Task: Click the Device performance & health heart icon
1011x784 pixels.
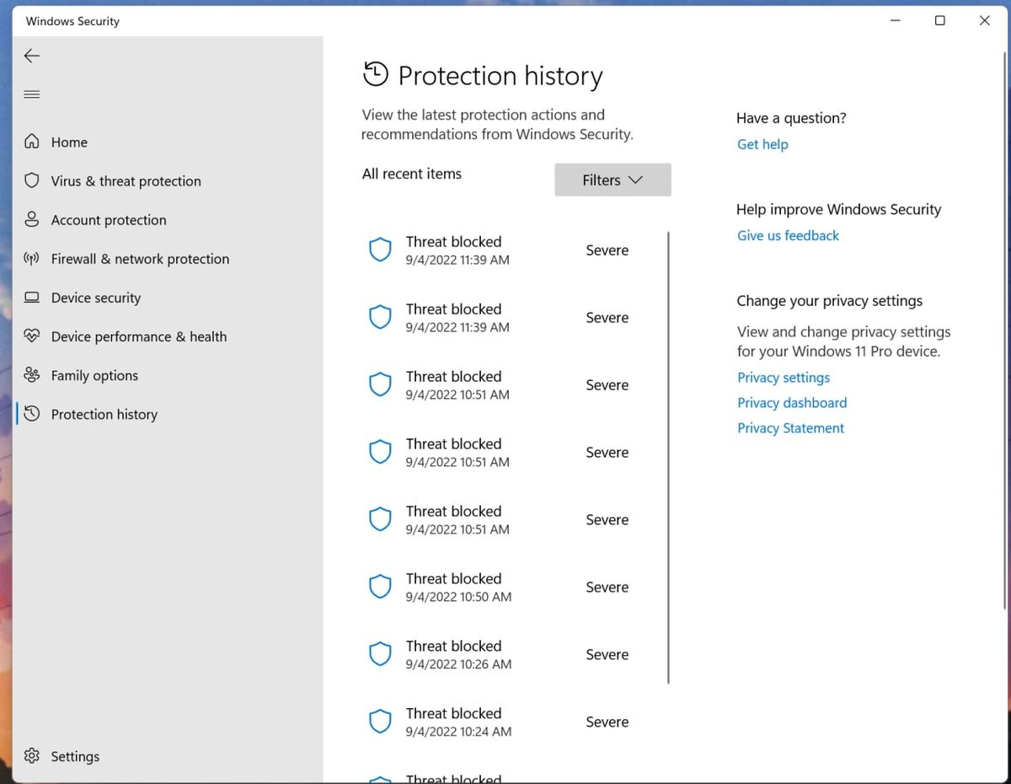Action: pos(31,336)
